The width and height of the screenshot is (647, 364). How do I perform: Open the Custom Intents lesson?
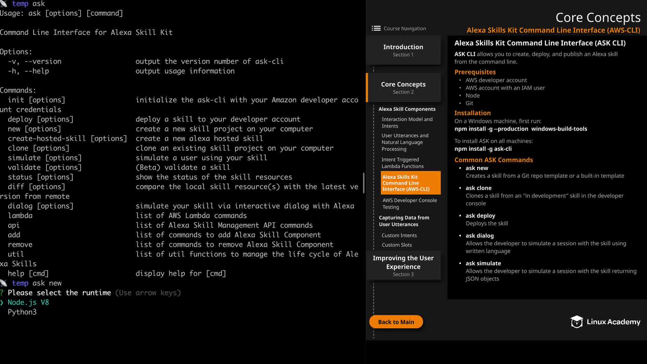point(399,235)
